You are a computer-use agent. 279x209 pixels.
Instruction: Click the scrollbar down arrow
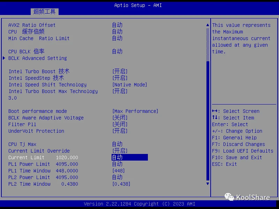pyautogui.click(x=208, y=184)
